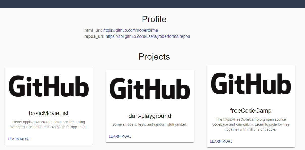This screenshot has width=305, height=150.
Task: Click the 'React application created from scratch' description
Action: pos(49,124)
